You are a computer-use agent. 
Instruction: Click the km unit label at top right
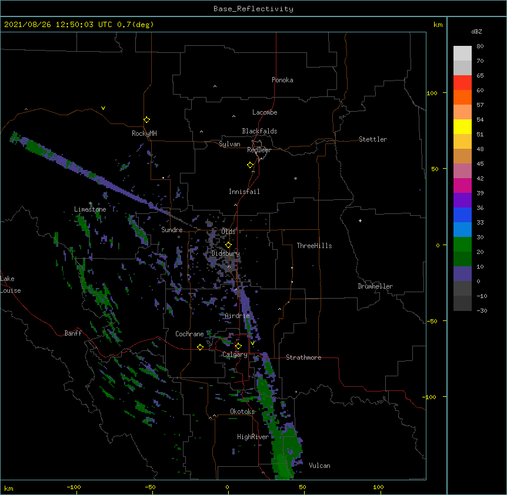pyautogui.click(x=438, y=25)
